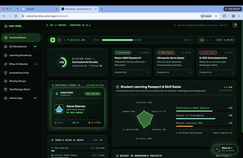Screen dimensions: 243x158
Task: Open the tab search dropdown arrow
Action: [17, 9]
